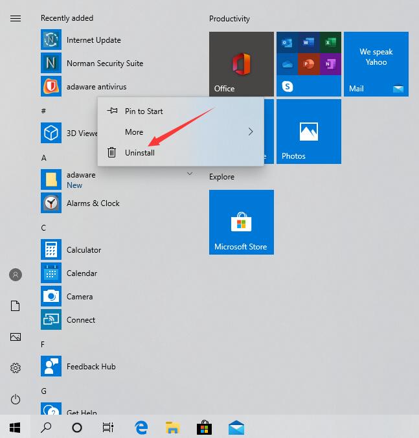Open Documents from the Start sidebar
Screen dimensions: 419x438
coord(16,306)
